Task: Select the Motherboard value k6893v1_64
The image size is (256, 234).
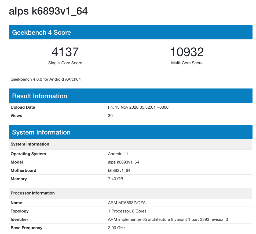Action: click(x=119, y=171)
